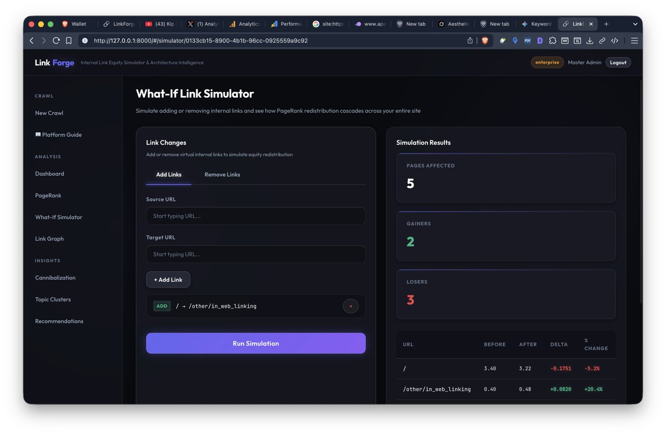Click into the Source URL field
The height and width of the screenshot is (435, 666).
[256, 216]
